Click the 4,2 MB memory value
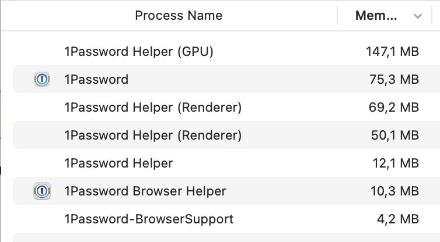 398,219
